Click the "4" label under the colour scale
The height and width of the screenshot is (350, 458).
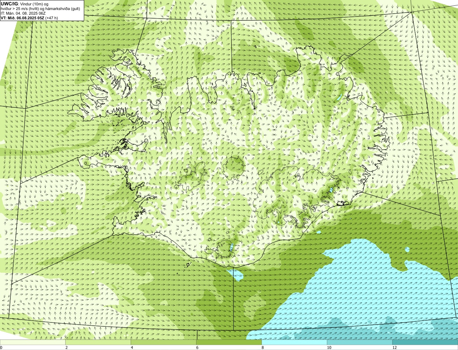click(x=132, y=347)
